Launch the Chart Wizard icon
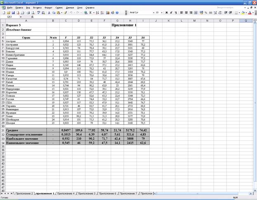 [108, 13]
